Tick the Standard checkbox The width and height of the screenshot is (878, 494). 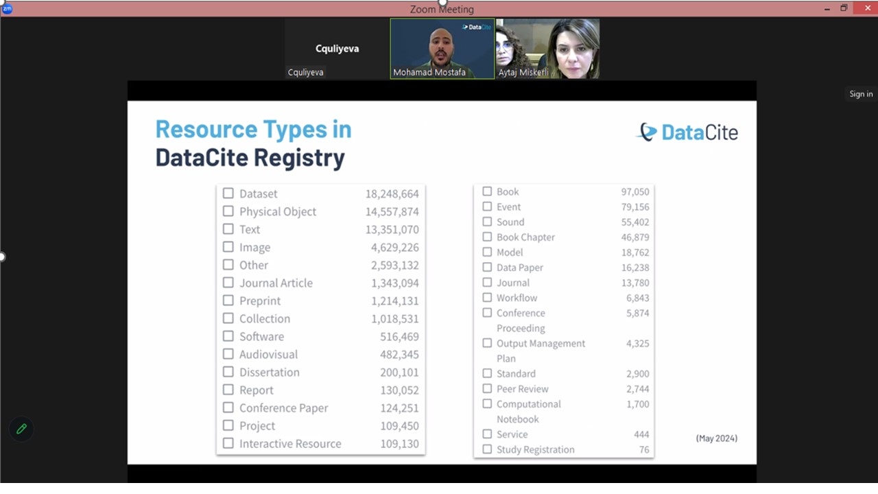tap(487, 373)
